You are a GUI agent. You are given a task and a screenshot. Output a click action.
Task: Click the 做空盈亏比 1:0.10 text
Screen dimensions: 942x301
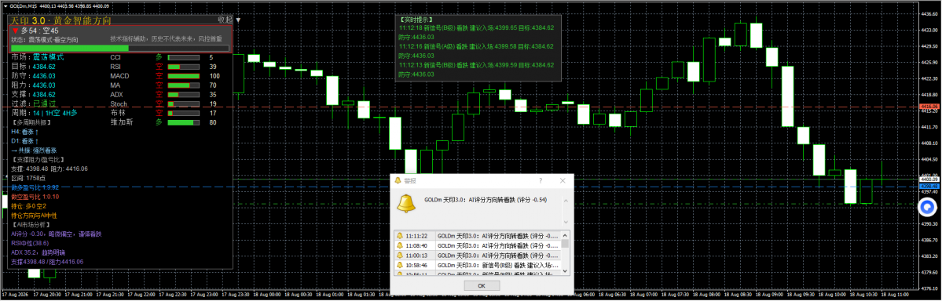(35, 197)
